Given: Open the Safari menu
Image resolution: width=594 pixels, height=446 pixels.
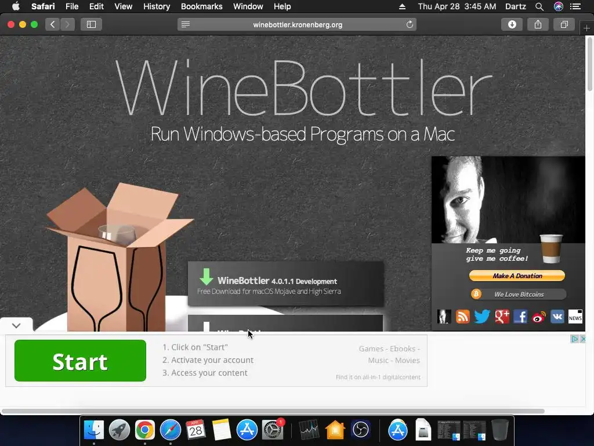Looking at the screenshot, I should [43, 6].
